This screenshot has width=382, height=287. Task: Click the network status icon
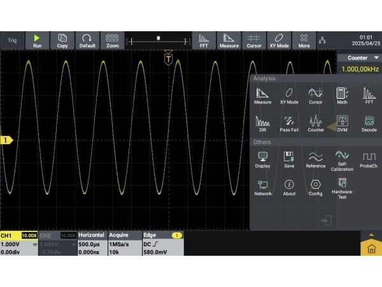[322, 40]
